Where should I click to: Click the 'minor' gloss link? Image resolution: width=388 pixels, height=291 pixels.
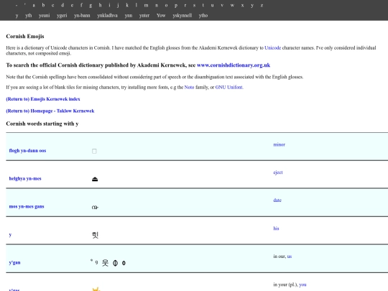pyautogui.click(x=279, y=144)
